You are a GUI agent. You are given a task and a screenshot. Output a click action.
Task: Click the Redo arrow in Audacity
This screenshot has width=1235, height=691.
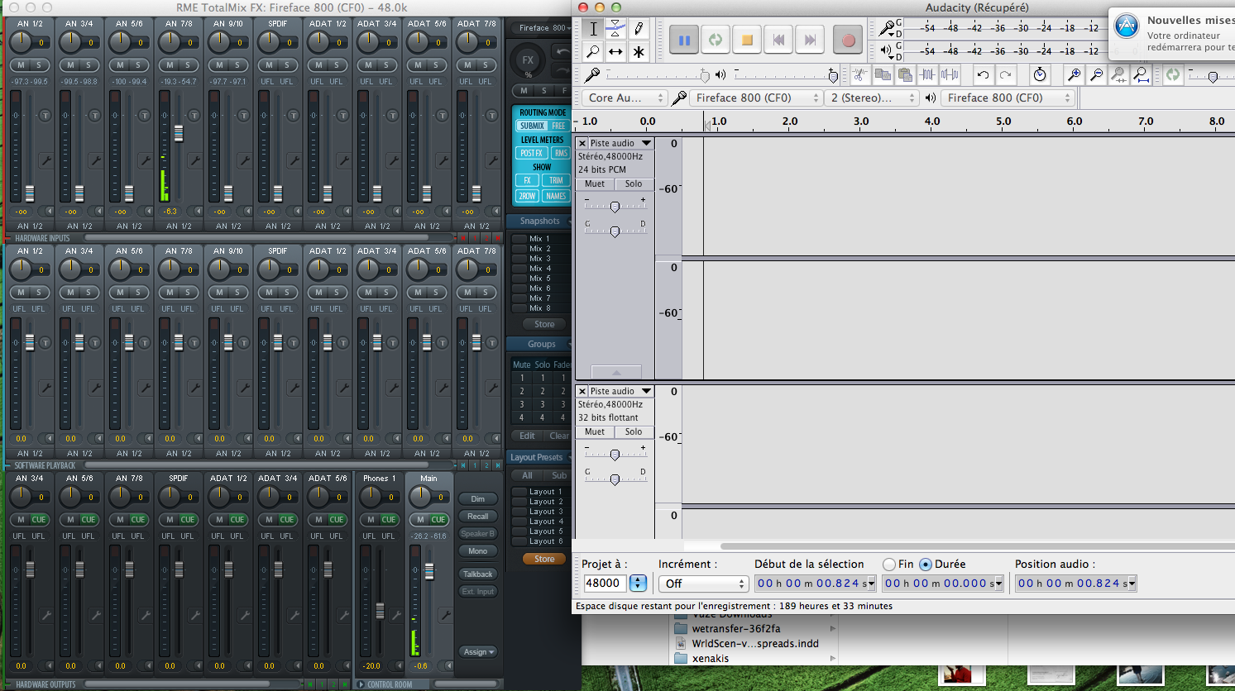click(x=1005, y=75)
